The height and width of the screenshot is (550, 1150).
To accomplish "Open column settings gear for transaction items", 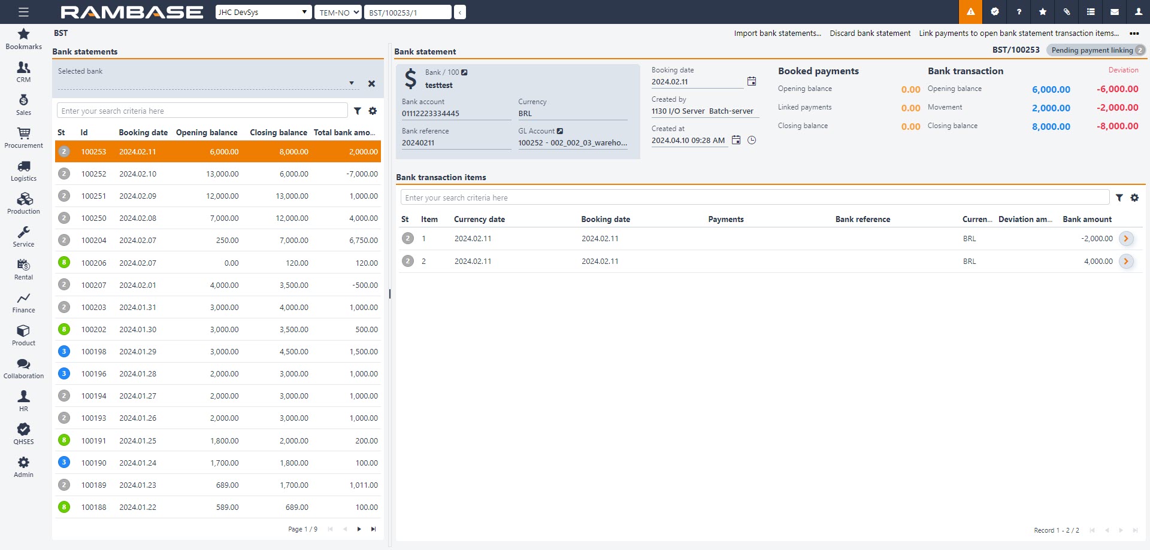I will [1134, 197].
